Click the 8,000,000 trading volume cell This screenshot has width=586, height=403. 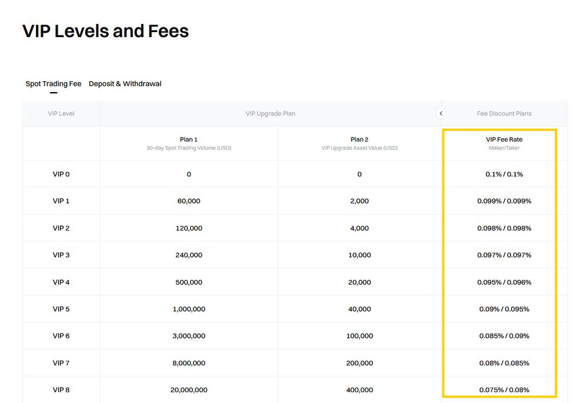(x=189, y=363)
